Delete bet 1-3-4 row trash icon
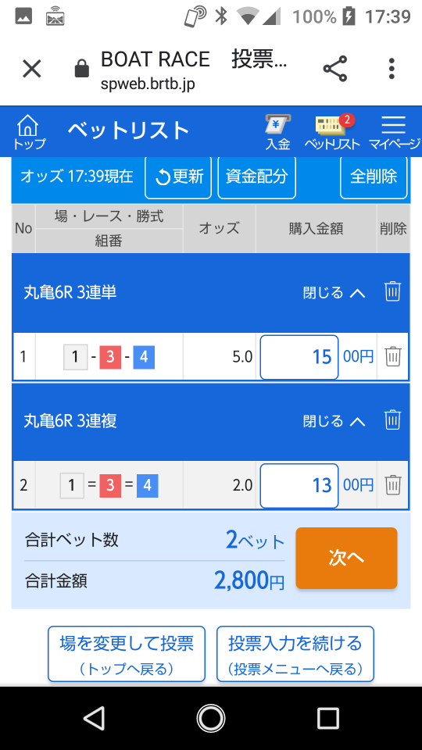The image size is (422, 750). (393, 357)
